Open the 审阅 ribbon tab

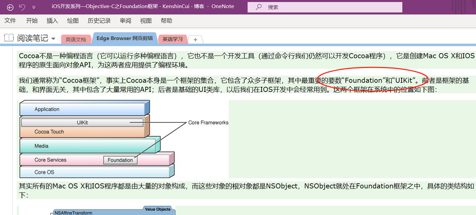125,20
